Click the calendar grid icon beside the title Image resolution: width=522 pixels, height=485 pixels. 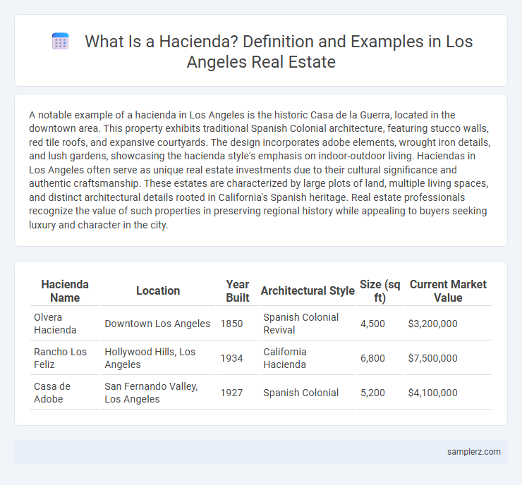[60, 42]
